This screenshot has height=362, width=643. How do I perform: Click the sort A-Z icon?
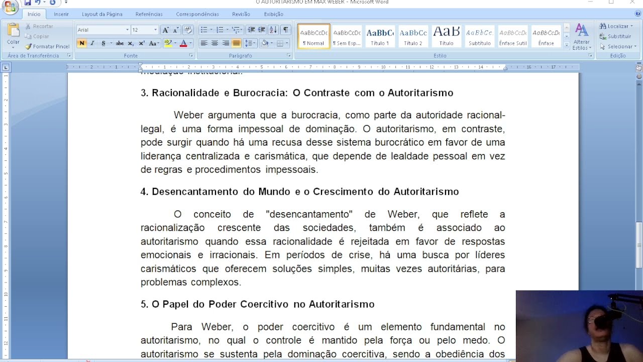pos(273,30)
